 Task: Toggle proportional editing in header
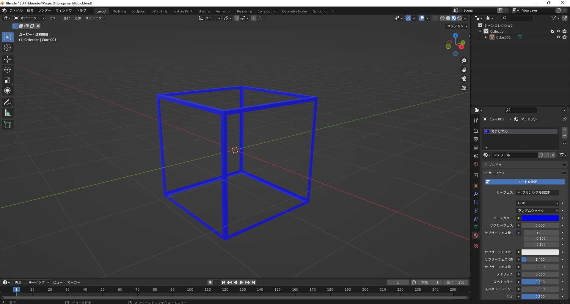click(x=254, y=18)
